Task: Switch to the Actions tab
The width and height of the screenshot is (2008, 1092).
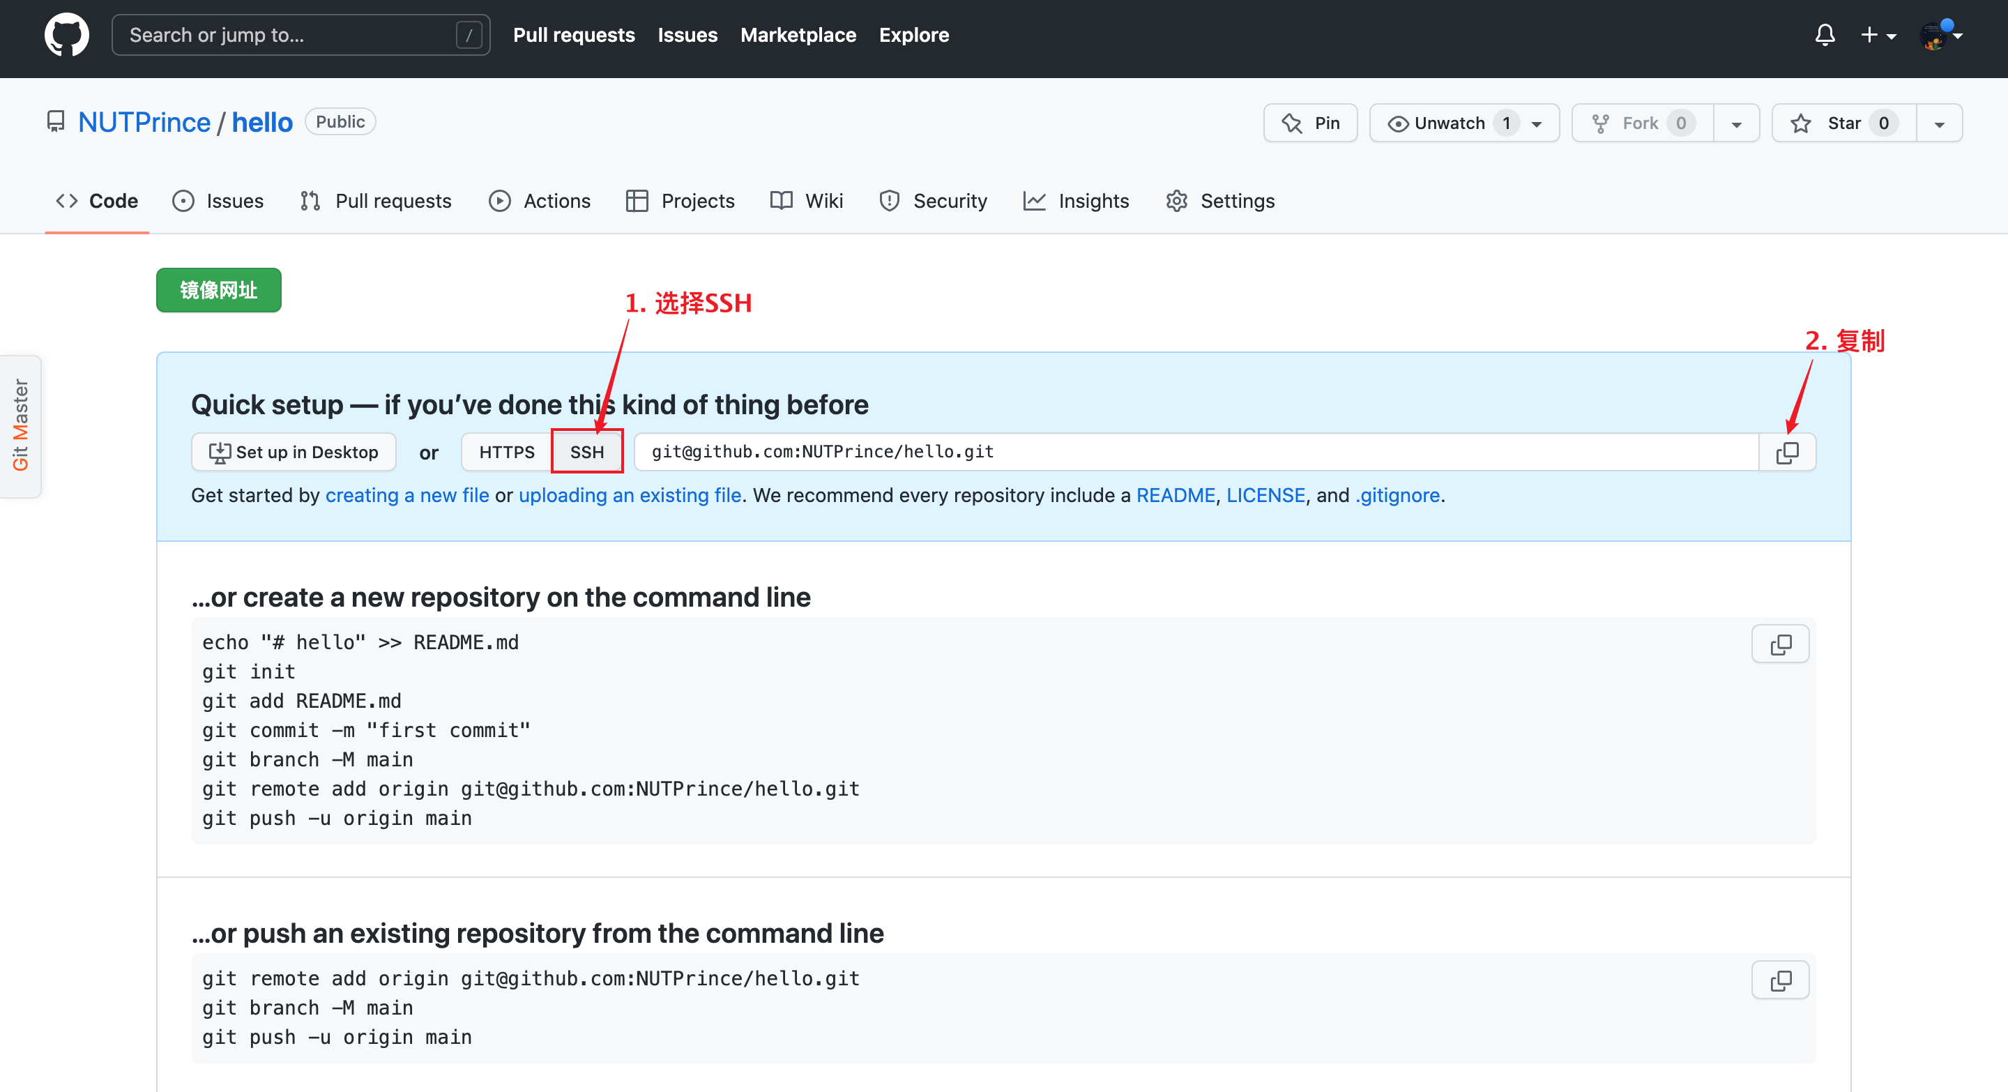Action: tap(540, 201)
